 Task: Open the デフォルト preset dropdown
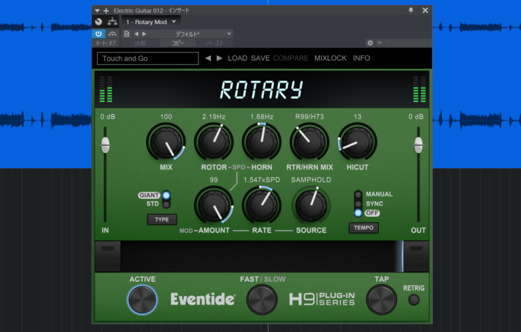click(x=191, y=34)
